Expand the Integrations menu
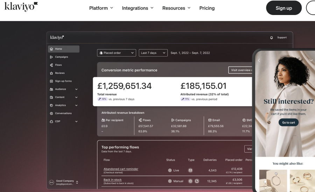The height and width of the screenshot is (192, 315). click(138, 8)
